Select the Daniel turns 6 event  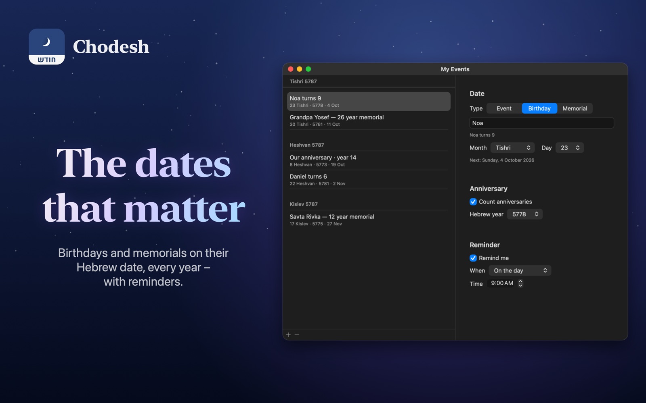[x=369, y=180]
